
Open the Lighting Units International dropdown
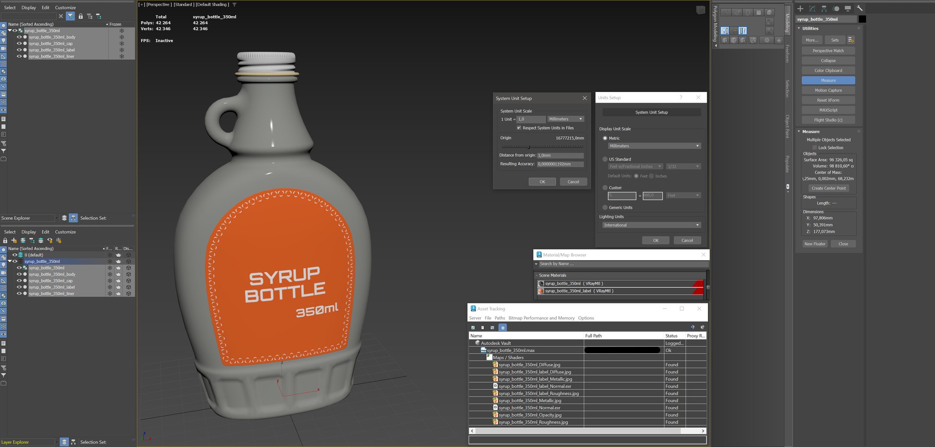pos(652,225)
